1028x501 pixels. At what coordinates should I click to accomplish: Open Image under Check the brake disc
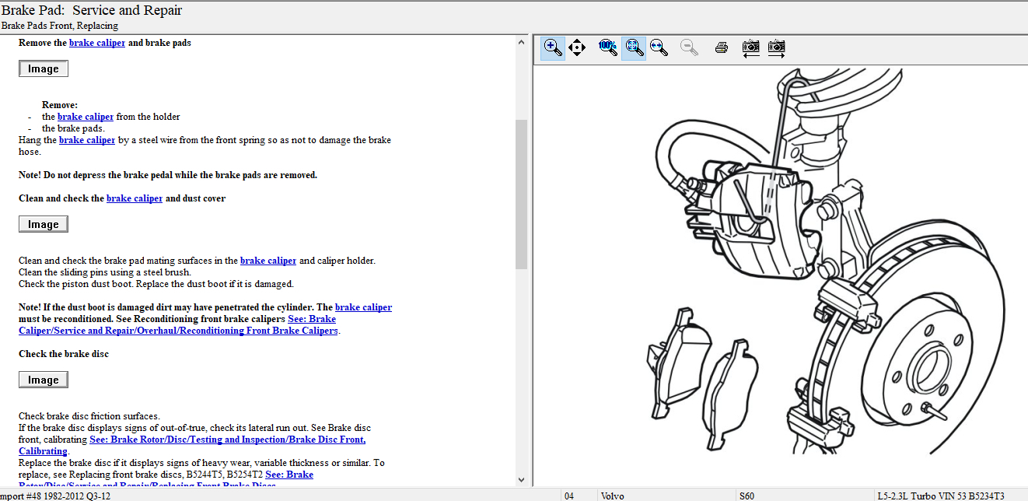point(44,380)
